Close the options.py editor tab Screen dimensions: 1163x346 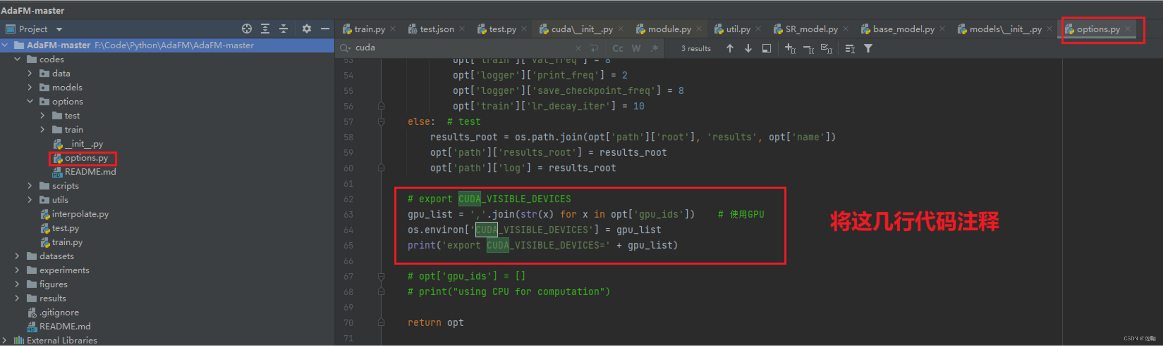point(1128,29)
